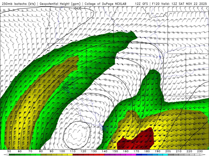Click the 210 knot legend value

[179, 151]
